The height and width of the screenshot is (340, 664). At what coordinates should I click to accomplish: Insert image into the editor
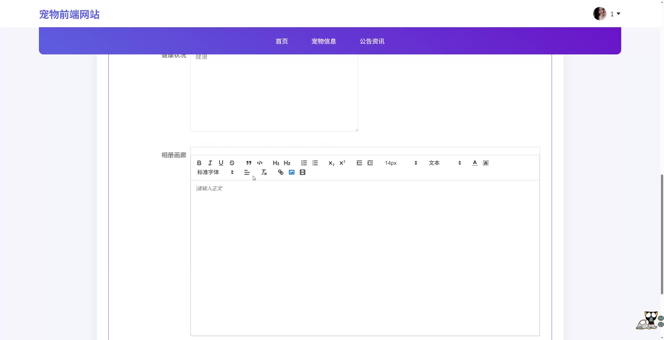coord(292,172)
